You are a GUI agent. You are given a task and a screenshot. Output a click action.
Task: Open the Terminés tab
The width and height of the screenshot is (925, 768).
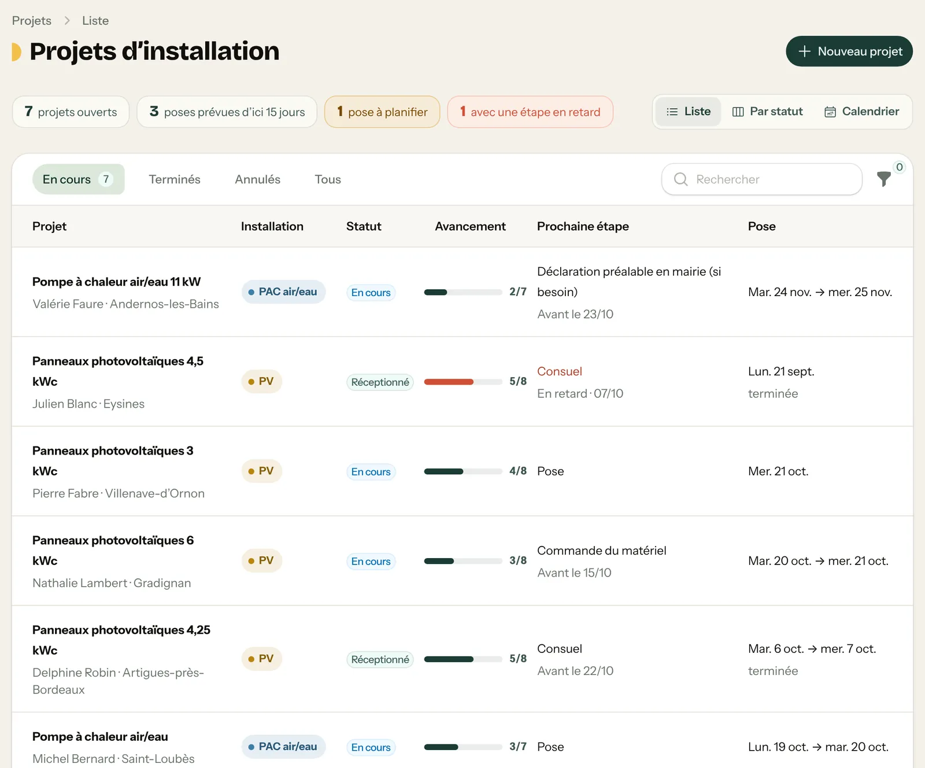point(175,179)
